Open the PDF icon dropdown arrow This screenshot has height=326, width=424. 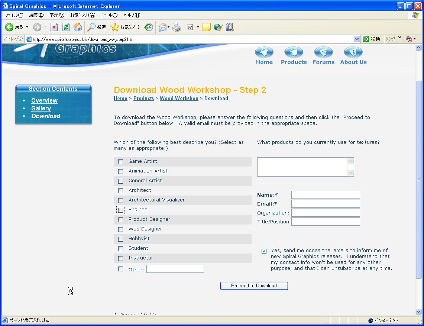coord(415,39)
